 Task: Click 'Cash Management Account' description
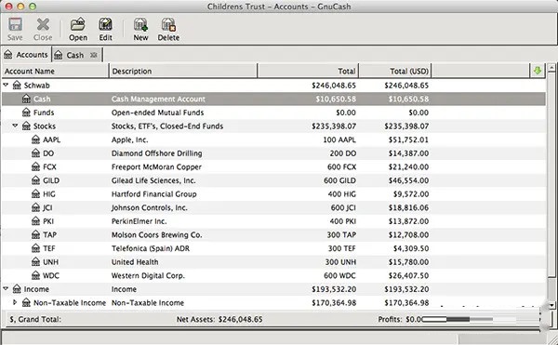pyautogui.click(x=158, y=99)
